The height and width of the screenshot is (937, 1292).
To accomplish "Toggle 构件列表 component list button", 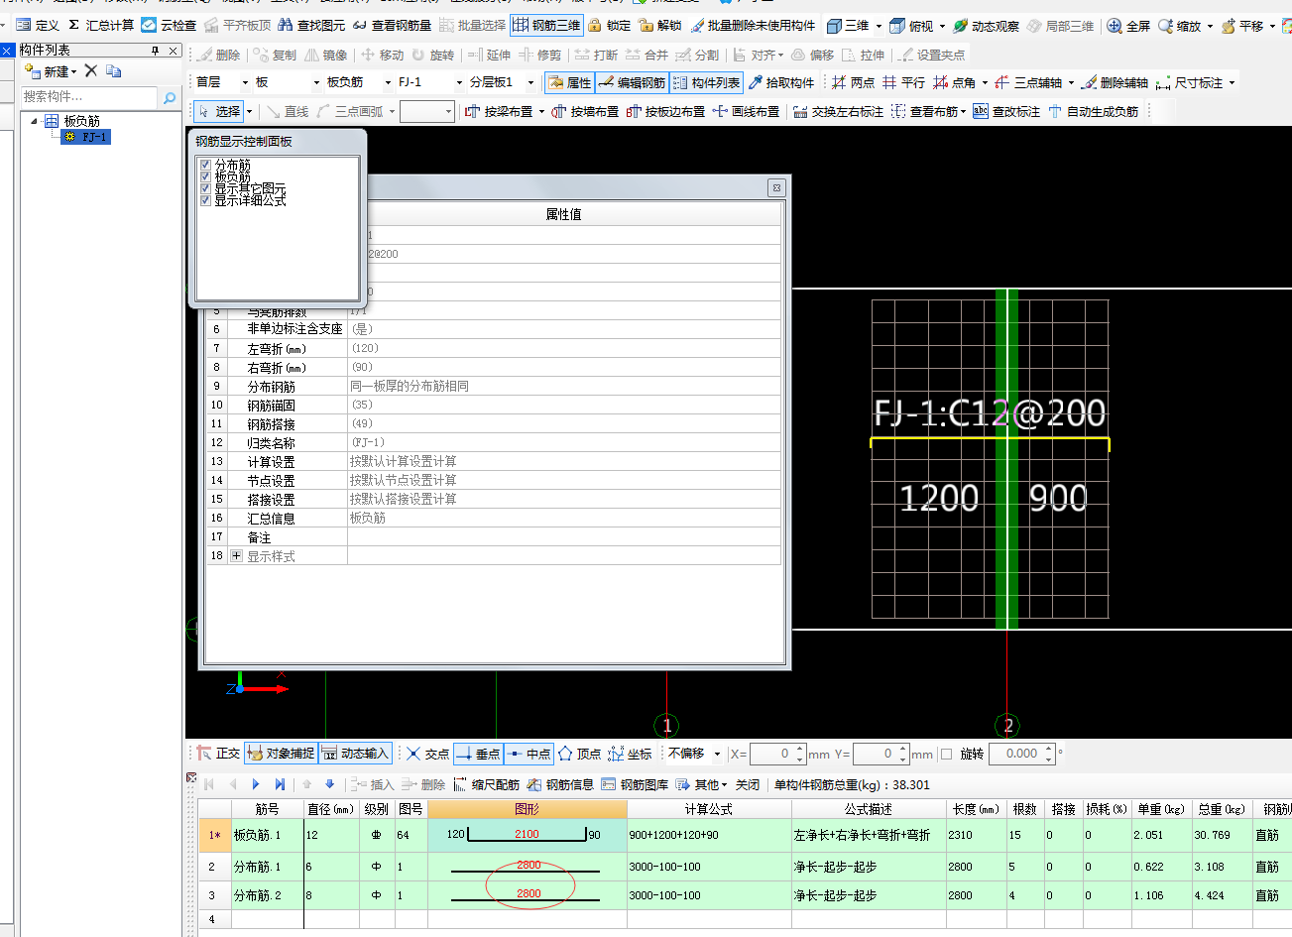I will tap(706, 82).
